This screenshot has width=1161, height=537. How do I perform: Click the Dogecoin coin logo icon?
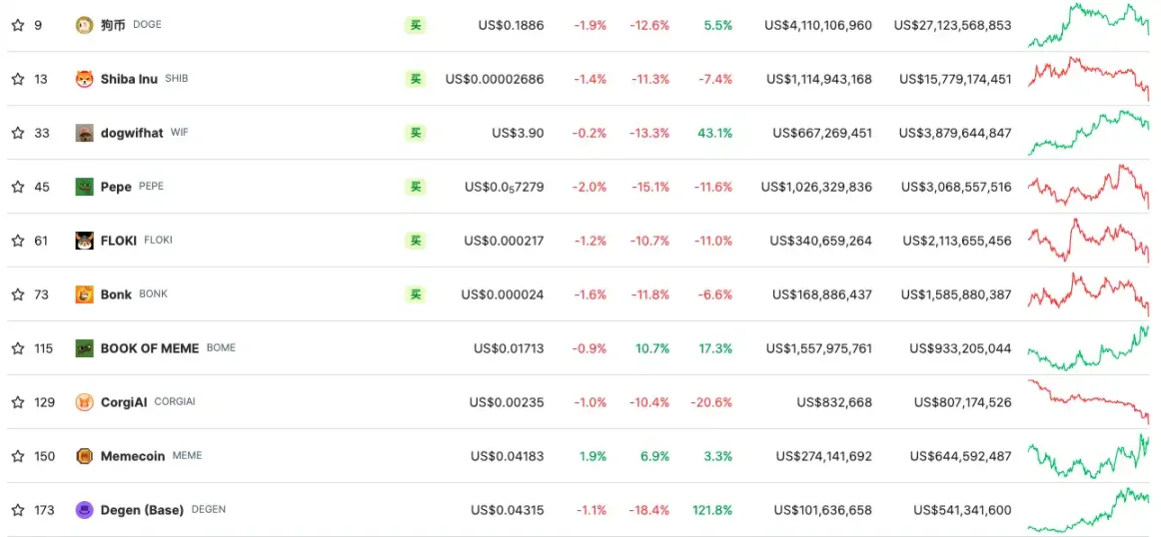pos(84,25)
